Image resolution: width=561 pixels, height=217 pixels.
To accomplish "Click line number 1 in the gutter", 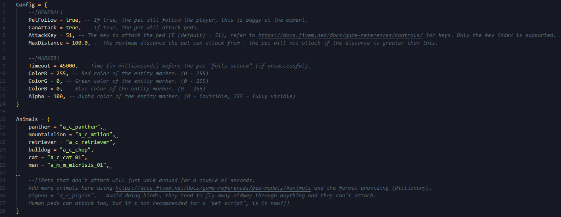I will 4,5.
